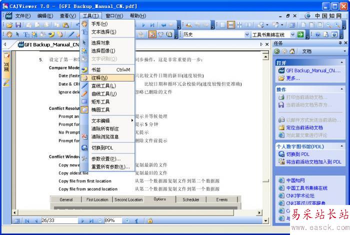Expand the 文本编辑 submenu
Image resolution: width=350 pixels, height=235 pixels.
[107, 120]
